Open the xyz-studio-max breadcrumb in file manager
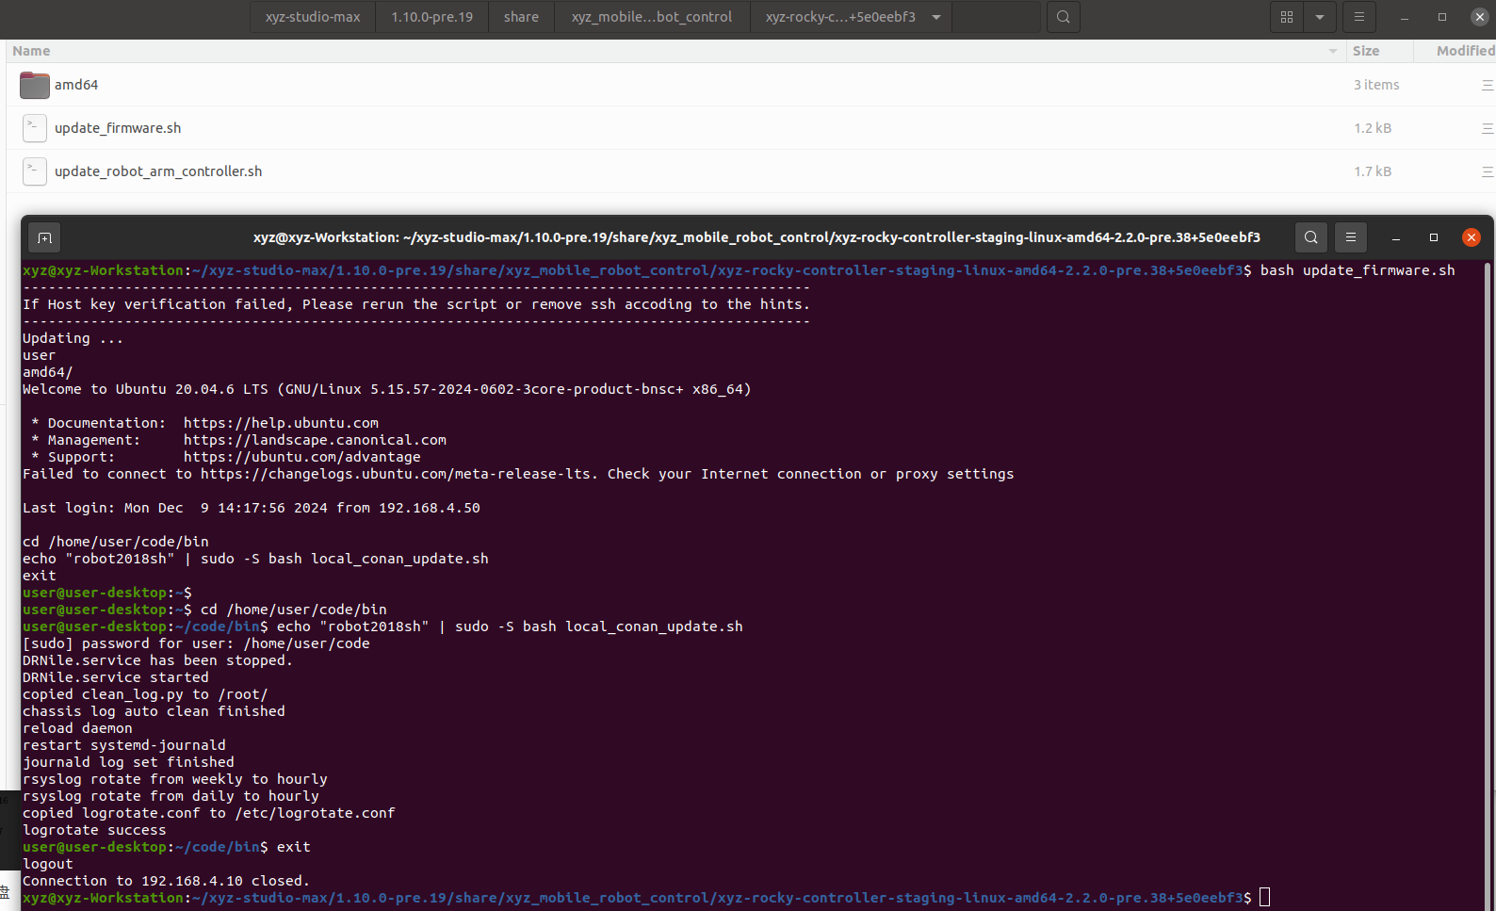 click(313, 17)
